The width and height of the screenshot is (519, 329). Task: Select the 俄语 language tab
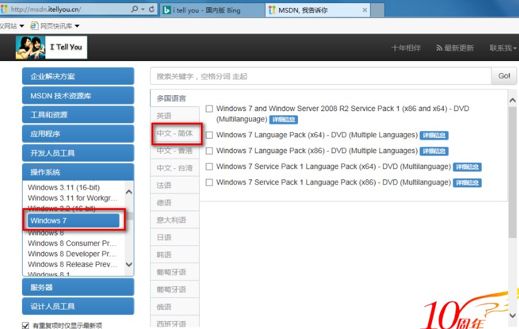pyautogui.click(x=175, y=307)
